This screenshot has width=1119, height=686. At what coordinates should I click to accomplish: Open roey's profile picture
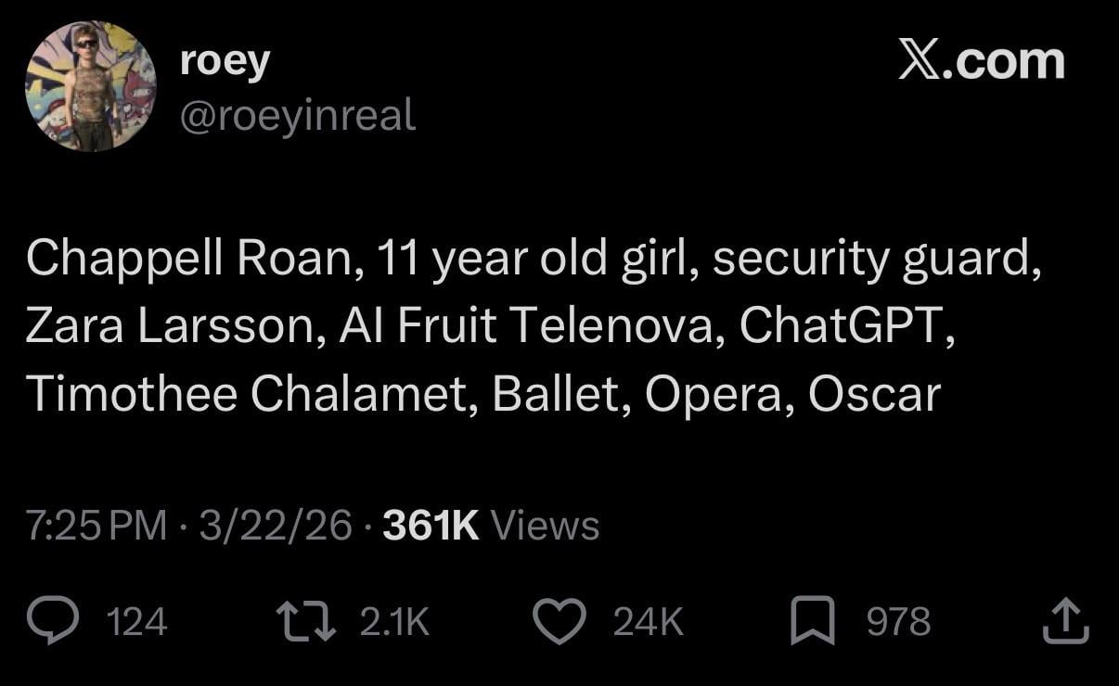click(x=91, y=86)
